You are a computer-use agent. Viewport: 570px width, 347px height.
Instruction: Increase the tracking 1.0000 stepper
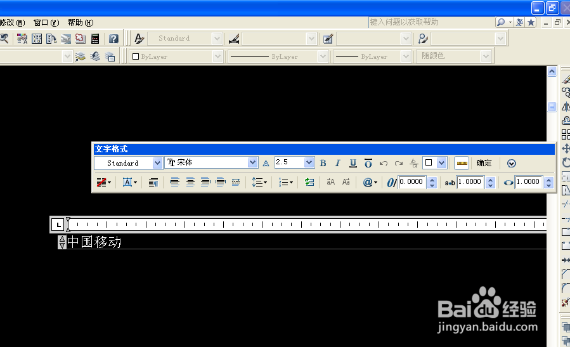click(491, 180)
